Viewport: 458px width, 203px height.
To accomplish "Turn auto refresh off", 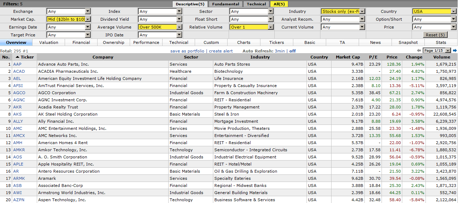I will [293, 51].
